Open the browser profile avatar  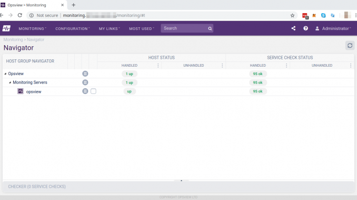(x=347, y=15)
